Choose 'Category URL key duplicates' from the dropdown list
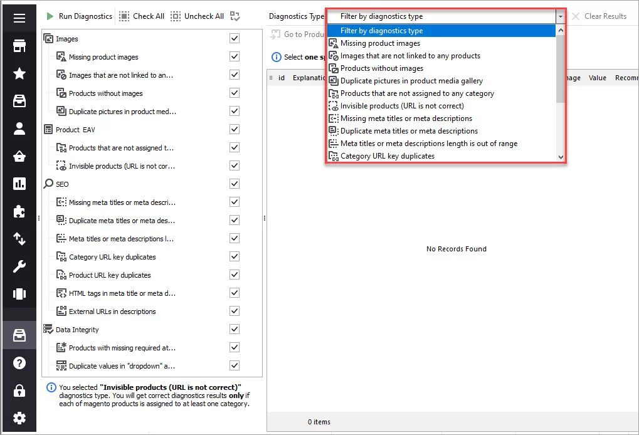Viewport: 639px width, 435px height. click(441, 156)
